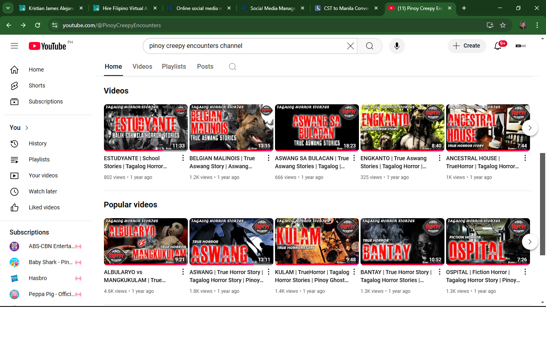Open options for OSPITAL video

(525, 272)
